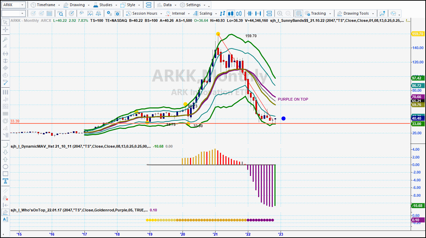The height and width of the screenshot is (238, 426).
Task: Click the blue dot marker right of candles
Action: pyautogui.click(x=283, y=118)
